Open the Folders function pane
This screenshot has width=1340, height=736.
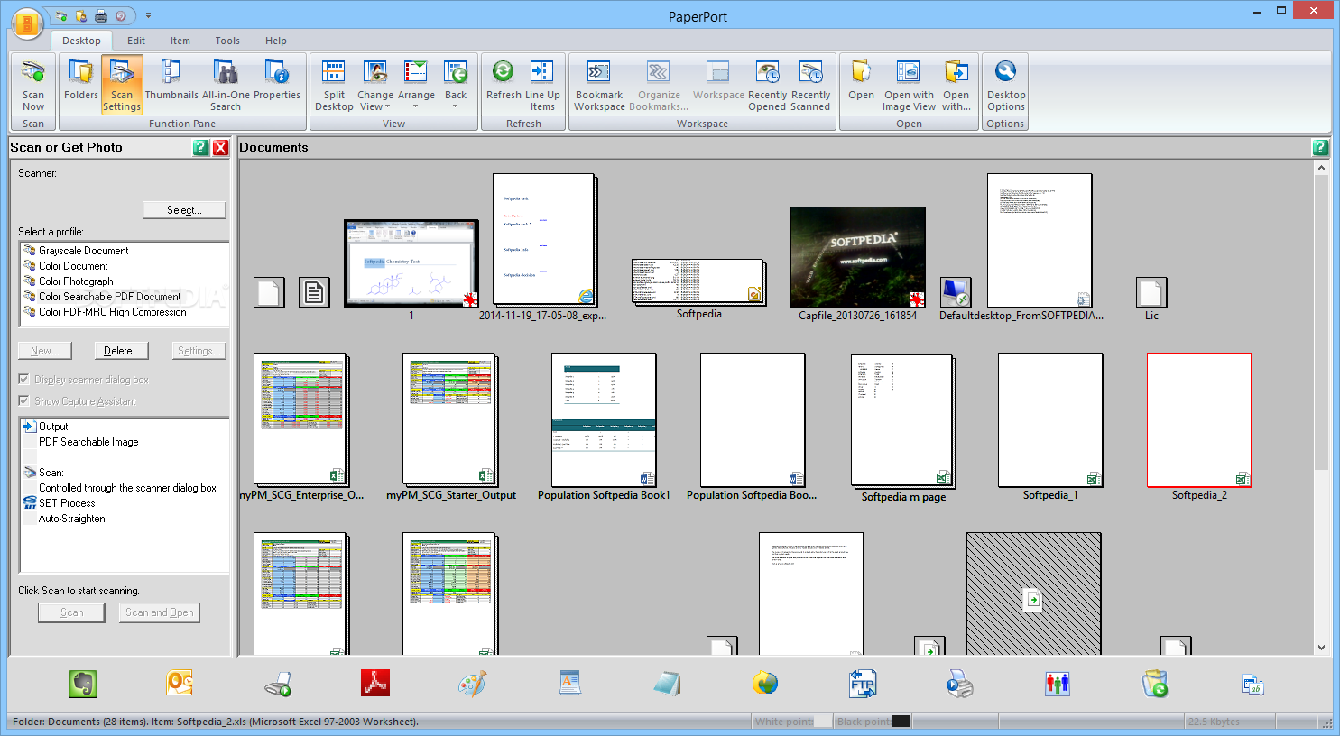[80, 85]
